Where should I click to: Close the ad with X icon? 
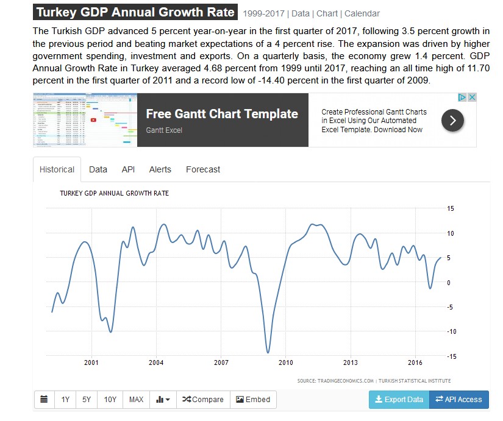[472, 97]
